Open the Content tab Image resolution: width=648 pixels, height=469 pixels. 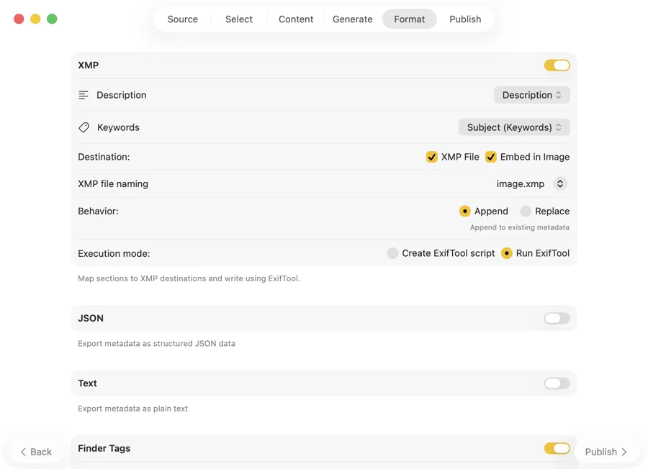coord(295,19)
